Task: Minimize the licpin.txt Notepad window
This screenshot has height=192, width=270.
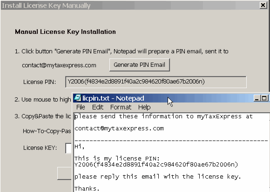Action: coord(256,98)
